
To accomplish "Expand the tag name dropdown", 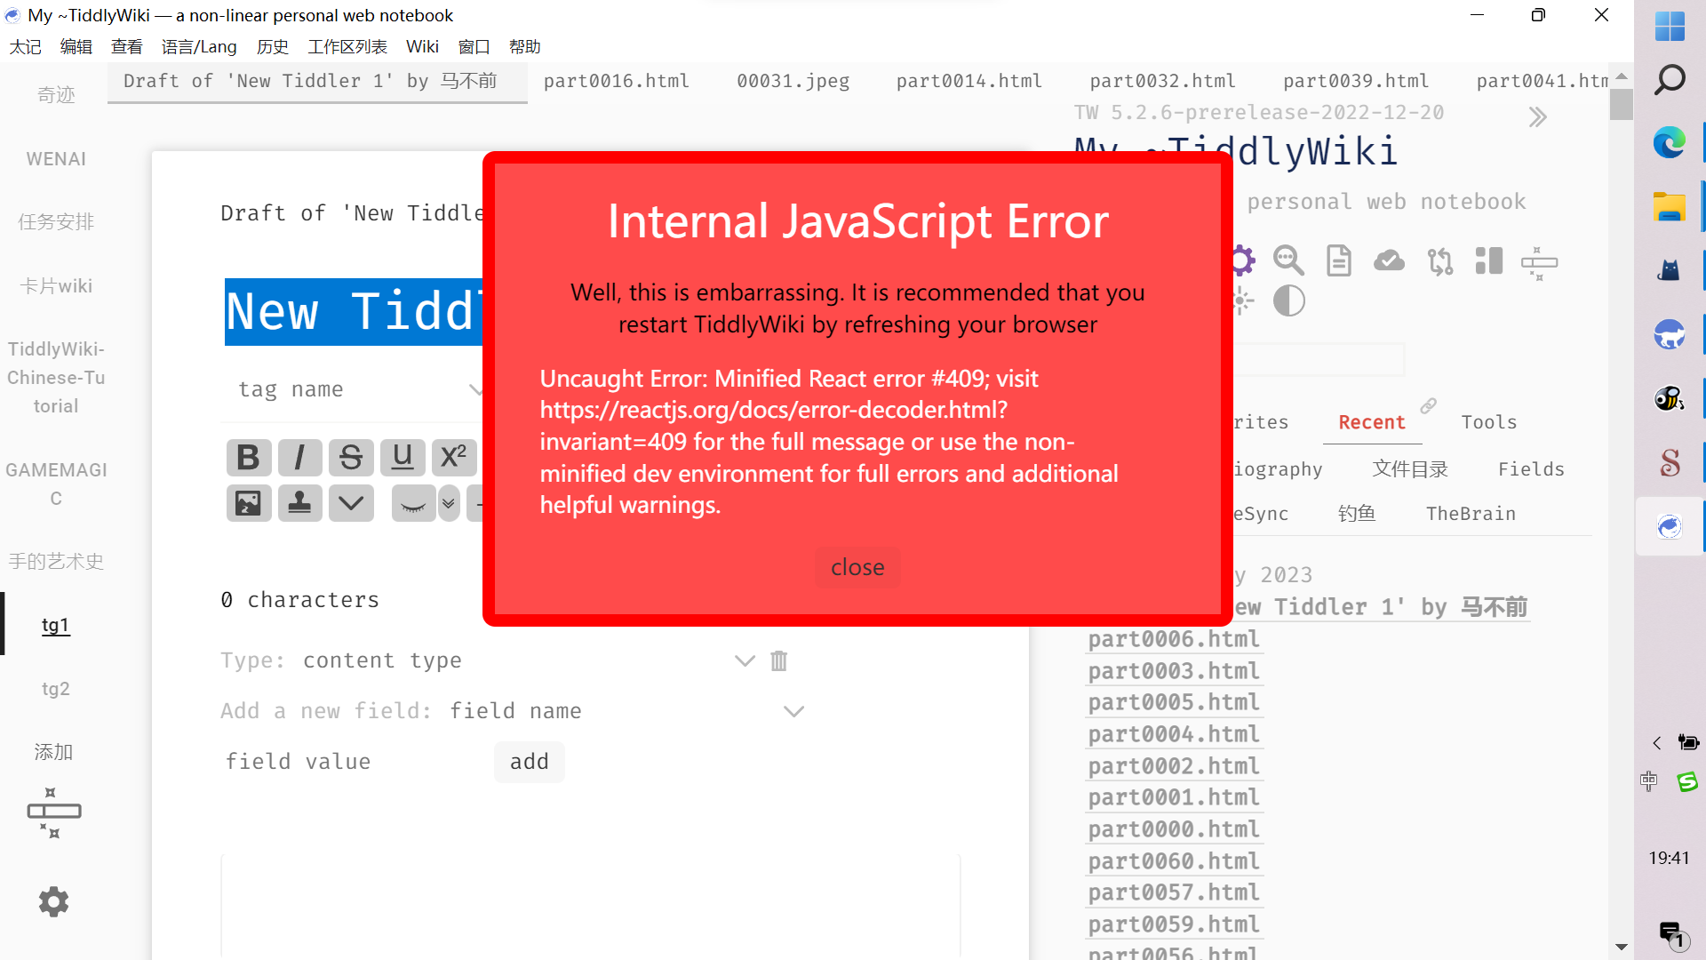I will click(x=476, y=389).
